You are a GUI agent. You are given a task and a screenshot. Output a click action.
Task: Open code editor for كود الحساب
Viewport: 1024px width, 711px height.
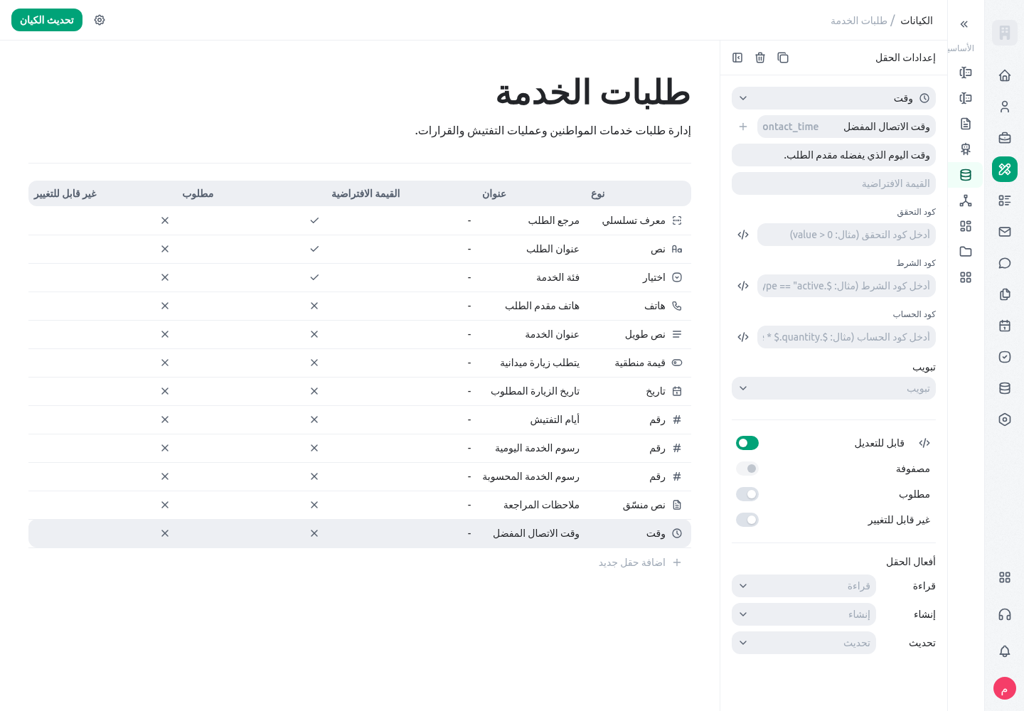[743, 337]
